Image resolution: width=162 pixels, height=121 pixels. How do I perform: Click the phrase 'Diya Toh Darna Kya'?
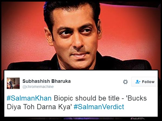pos(39,107)
